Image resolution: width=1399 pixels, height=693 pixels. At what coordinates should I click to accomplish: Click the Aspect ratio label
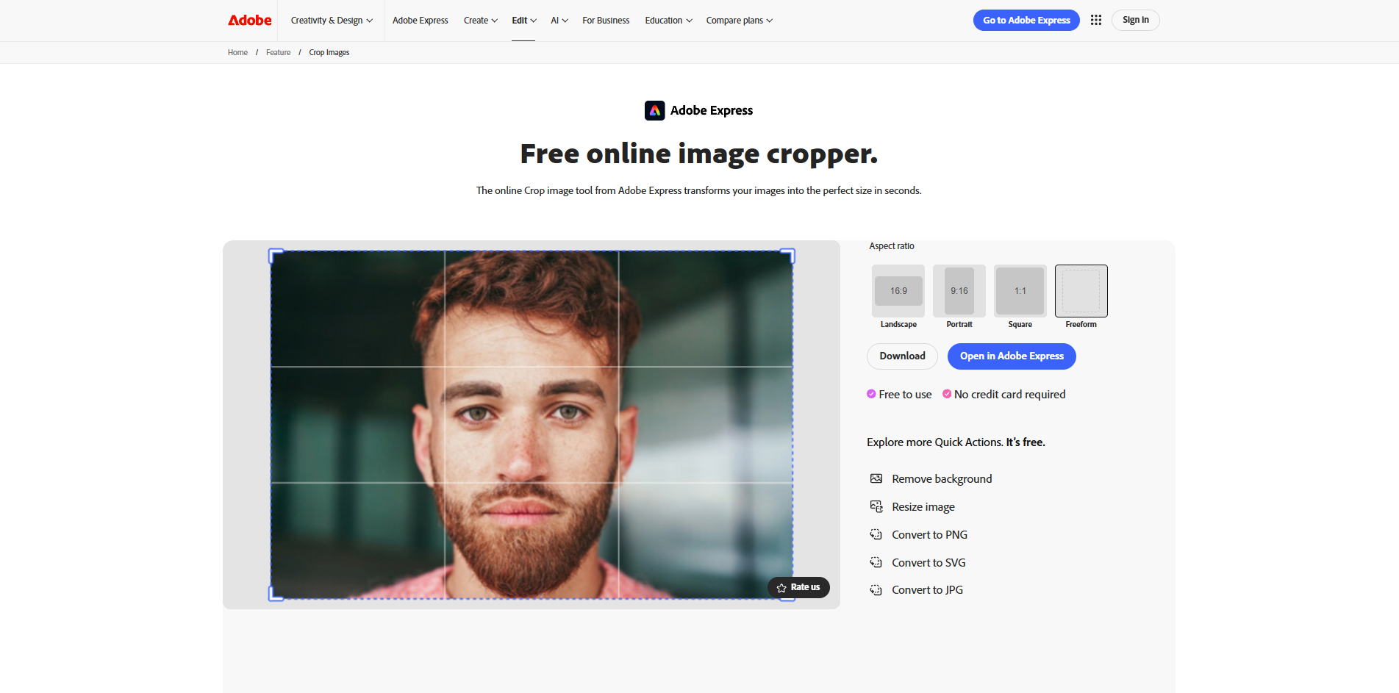point(892,246)
